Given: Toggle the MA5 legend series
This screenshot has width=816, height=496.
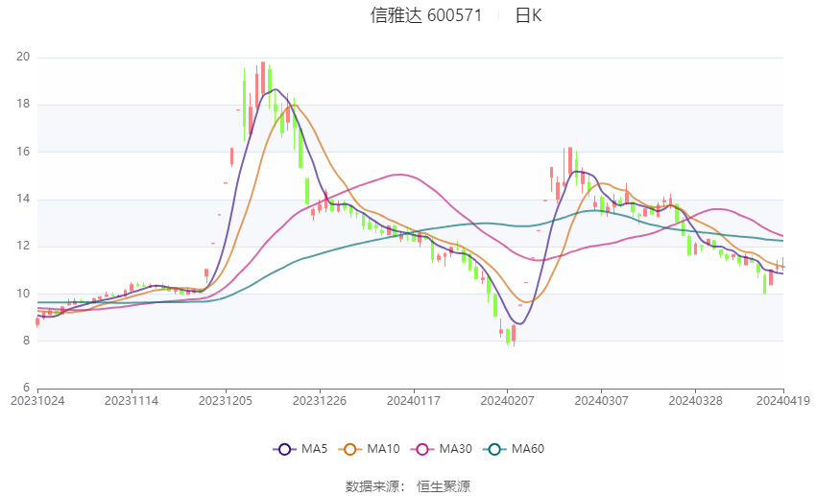Looking at the screenshot, I should tap(300, 449).
